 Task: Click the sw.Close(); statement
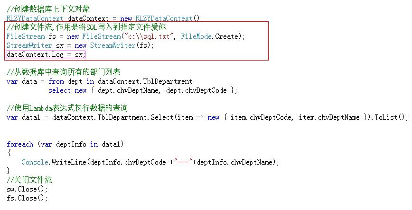coord(27,189)
